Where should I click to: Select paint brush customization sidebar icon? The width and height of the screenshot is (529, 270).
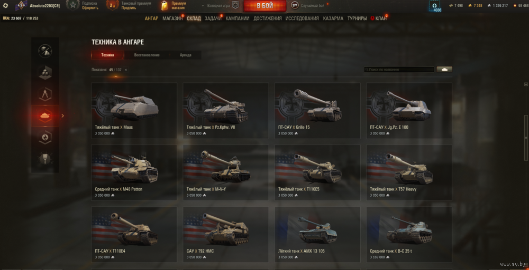[45, 158]
